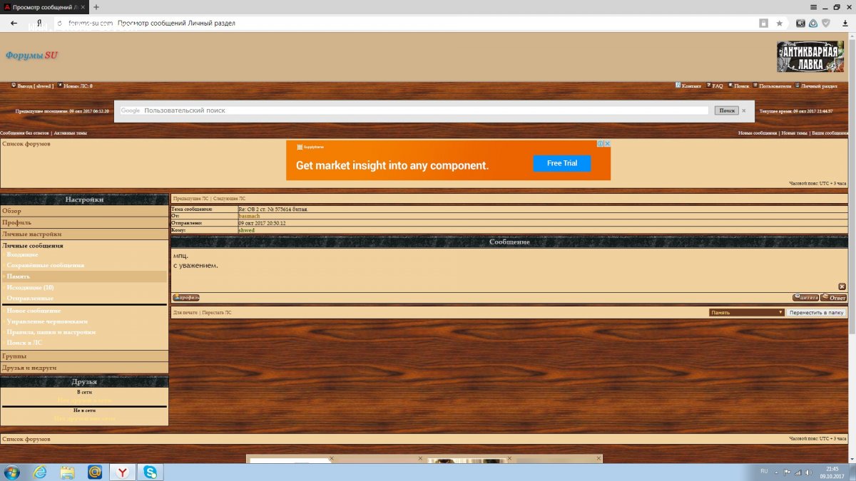
Task: Clear the Google custom search field
Action: pyautogui.click(x=743, y=110)
